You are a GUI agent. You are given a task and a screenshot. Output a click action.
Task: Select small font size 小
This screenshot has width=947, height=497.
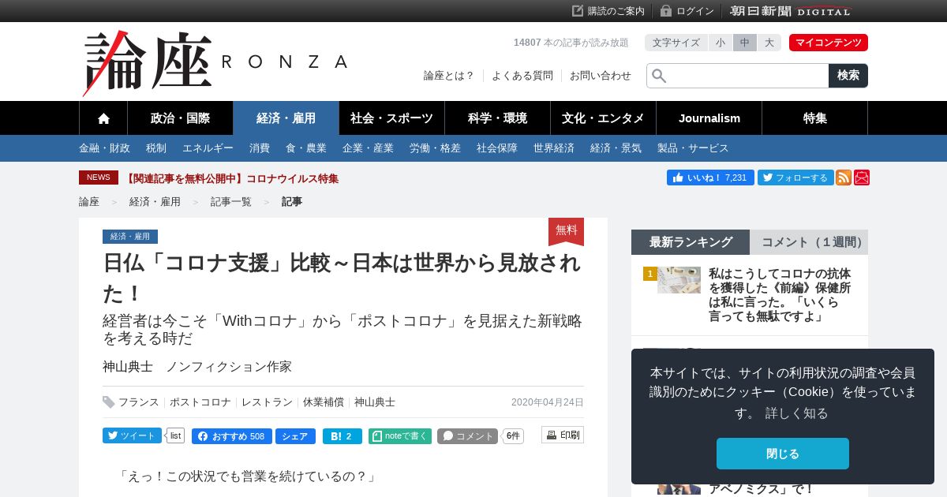point(721,43)
